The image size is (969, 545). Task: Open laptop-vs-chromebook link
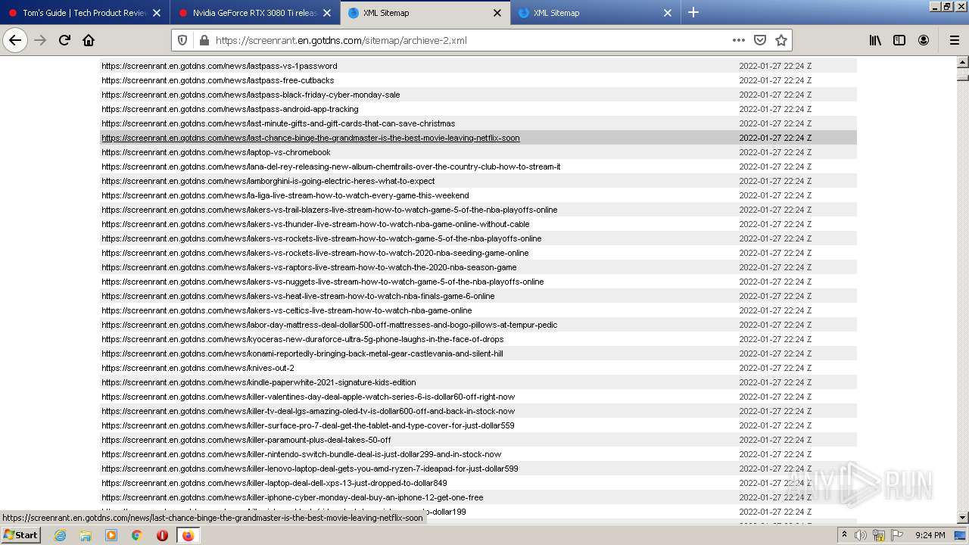(216, 152)
